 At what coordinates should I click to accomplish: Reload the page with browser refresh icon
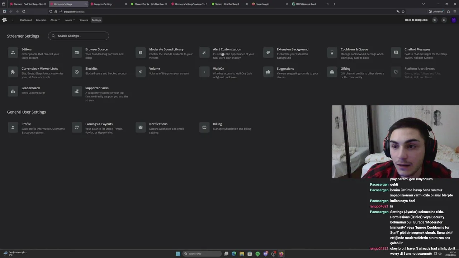(24, 11)
